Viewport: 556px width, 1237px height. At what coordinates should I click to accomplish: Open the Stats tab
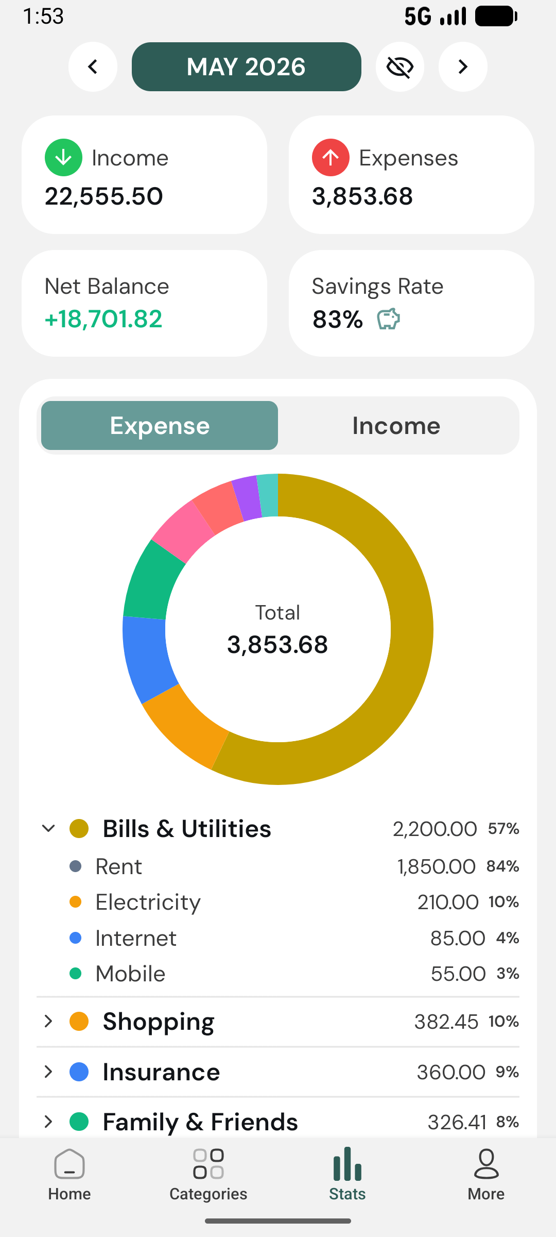pyautogui.click(x=347, y=1175)
